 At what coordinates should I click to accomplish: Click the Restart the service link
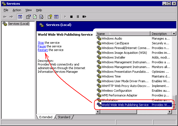coord(43,50)
